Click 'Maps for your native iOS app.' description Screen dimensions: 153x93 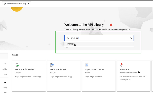[x=61, y=77]
